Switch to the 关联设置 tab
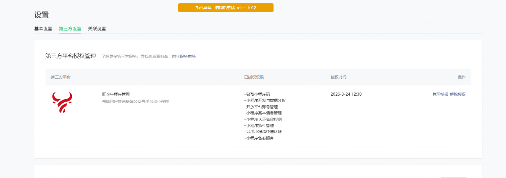Image resolution: width=506 pixels, height=178 pixels. tap(97, 29)
